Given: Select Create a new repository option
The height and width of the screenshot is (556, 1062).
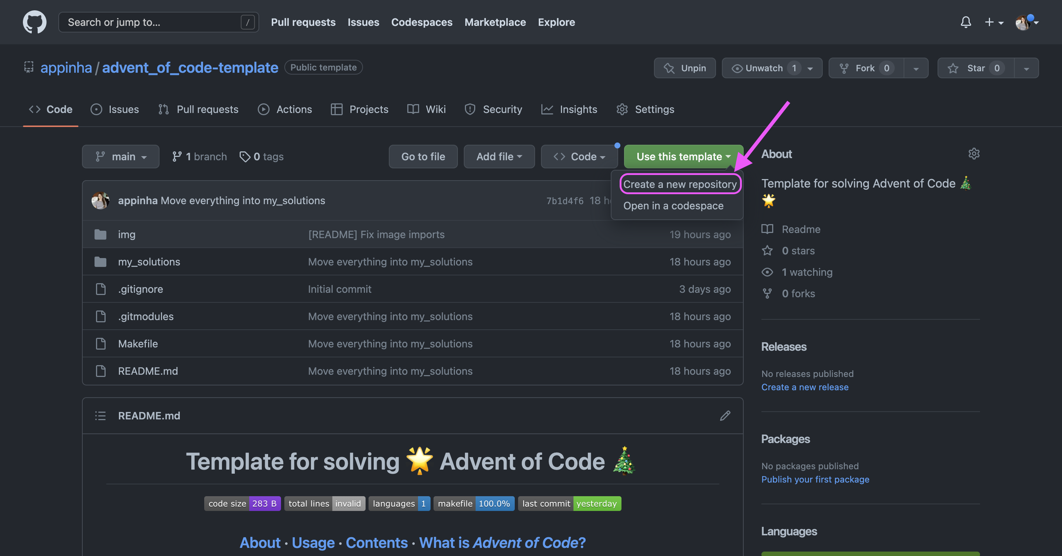Looking at the screenshot, I should click(x=680, y=184).
